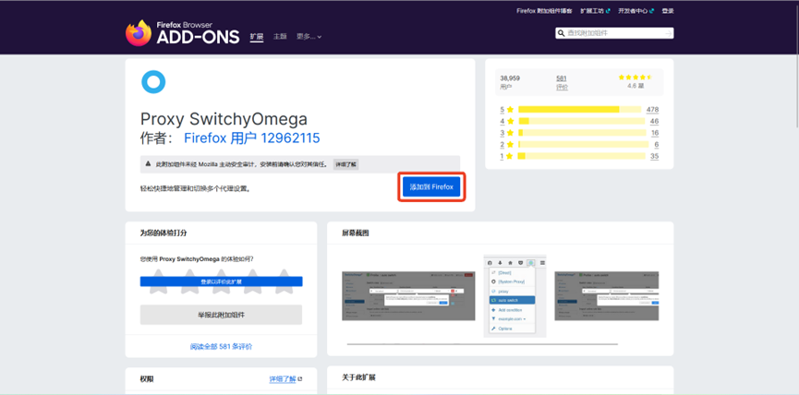Click the 添加到 Firefox button
The width and height of the screenshot is (799, 395).
pyautogui.click(x=431, y=187)
